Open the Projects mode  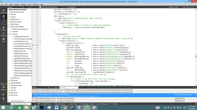tap(3, 34)
